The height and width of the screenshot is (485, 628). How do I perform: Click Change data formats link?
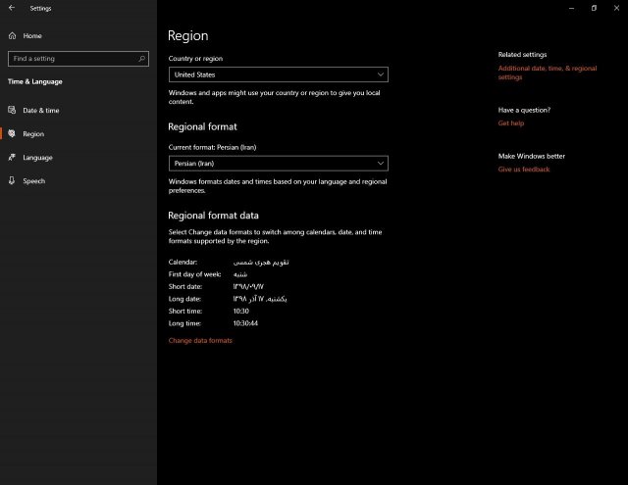click(200, 341)
